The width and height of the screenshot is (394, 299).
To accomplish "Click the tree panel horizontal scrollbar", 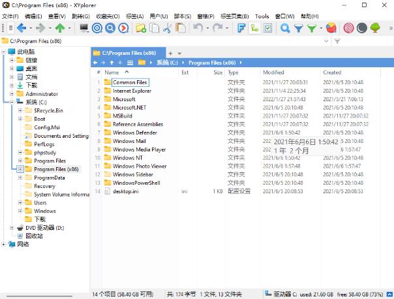I will coord(39,296).
